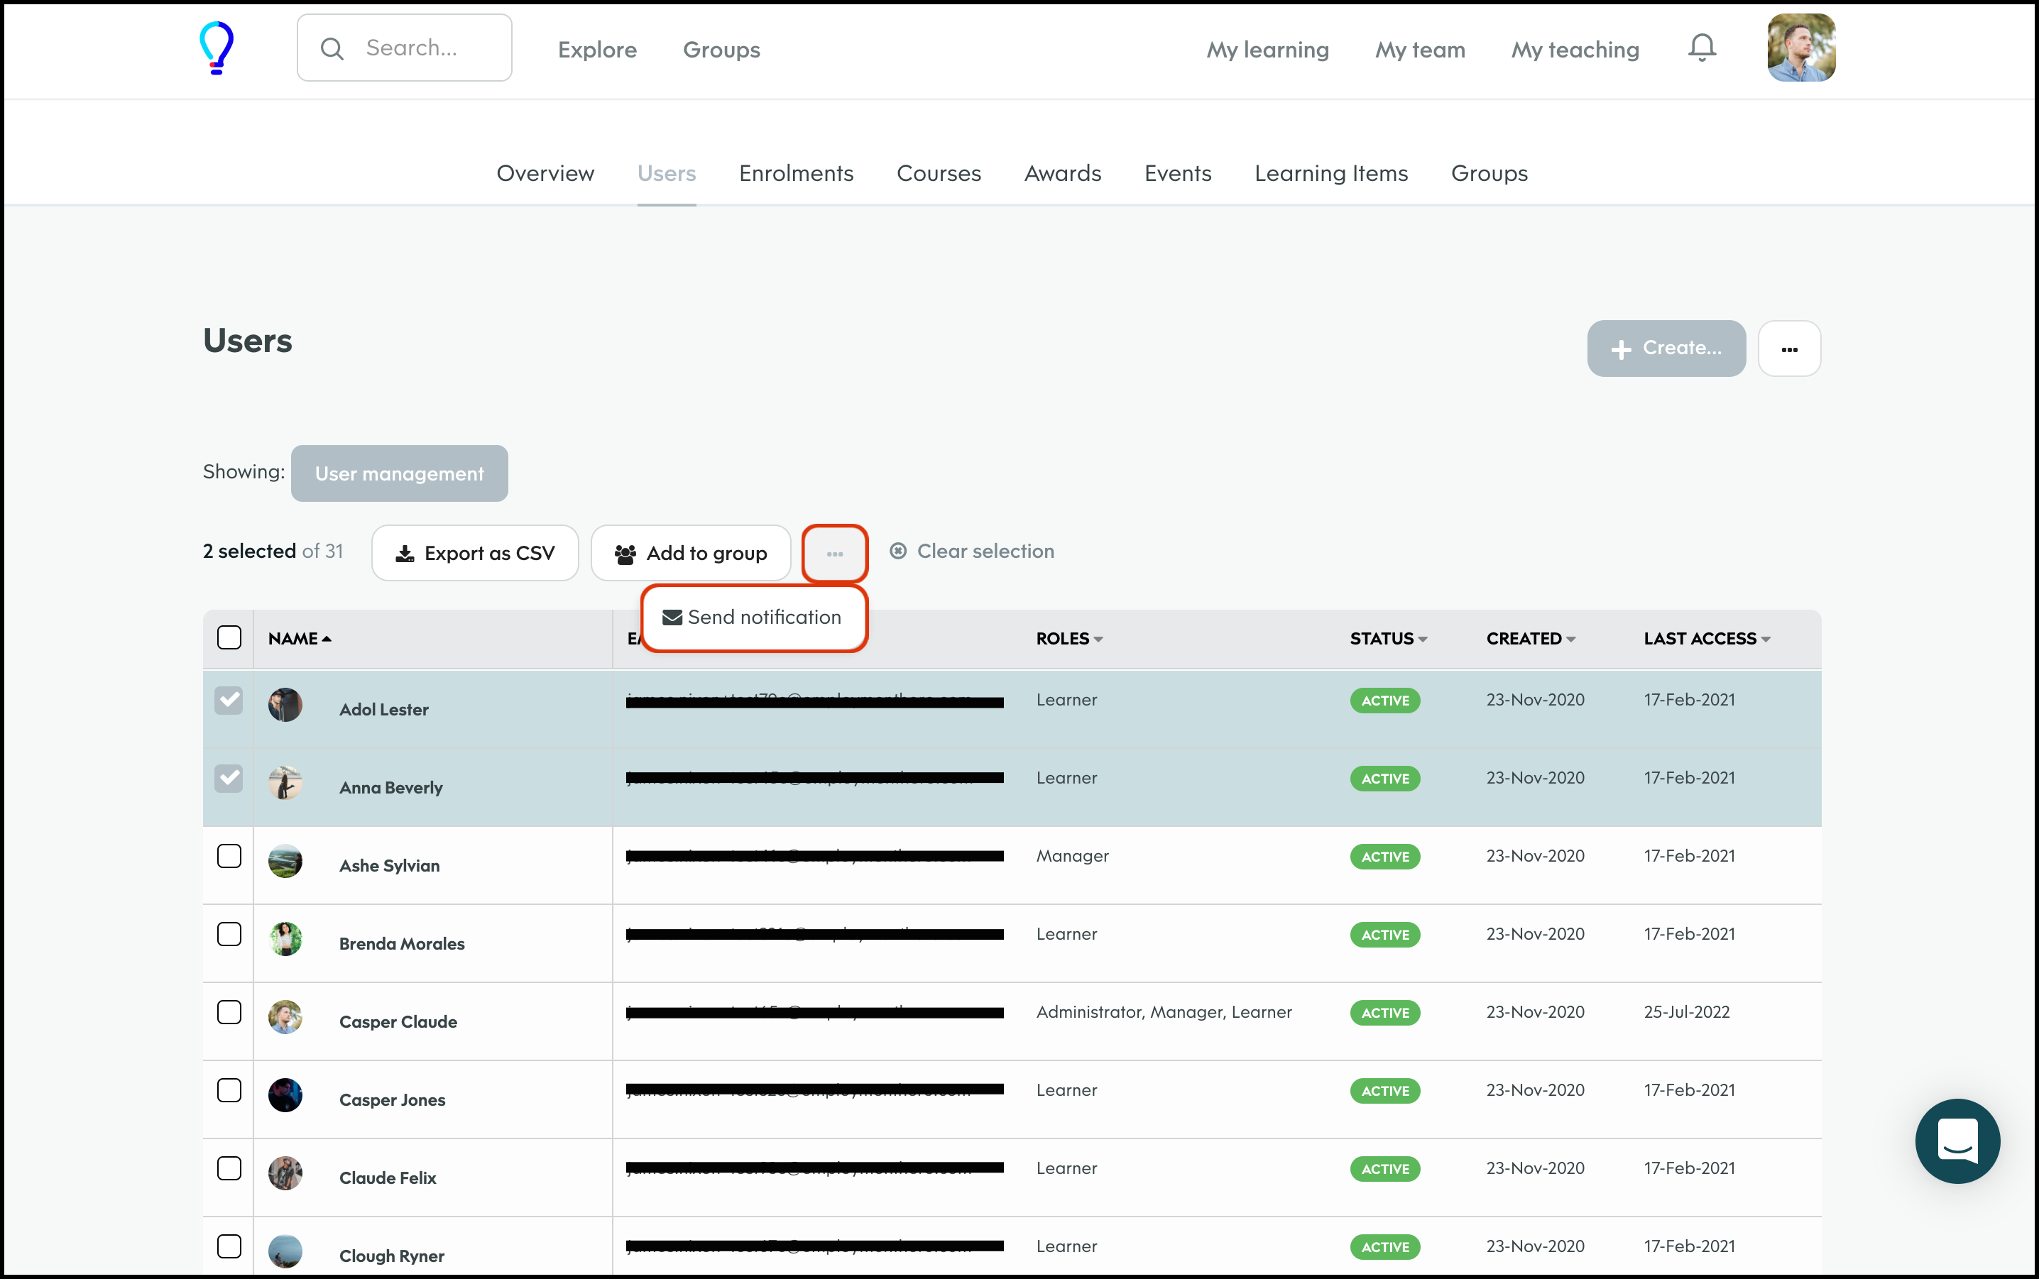Switch to the Users tab
This screenshot has height=1279, width=2039.
click(x=667, y=173)
